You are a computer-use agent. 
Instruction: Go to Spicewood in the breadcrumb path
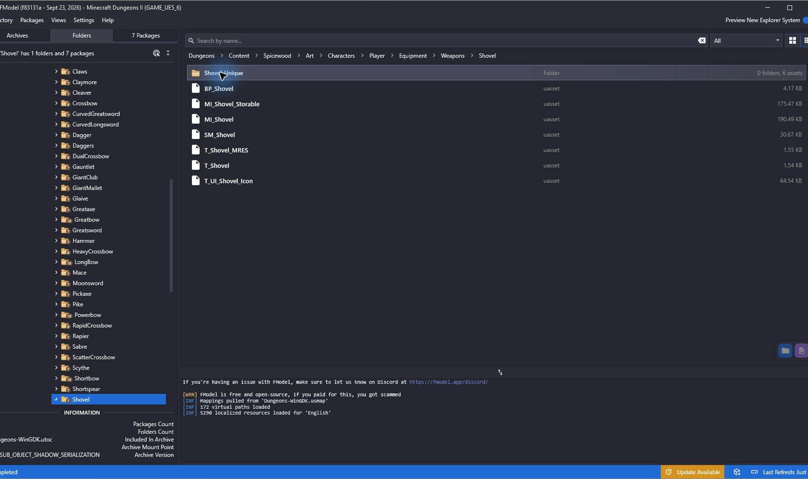pyautogui.click(x=277, y=56)
